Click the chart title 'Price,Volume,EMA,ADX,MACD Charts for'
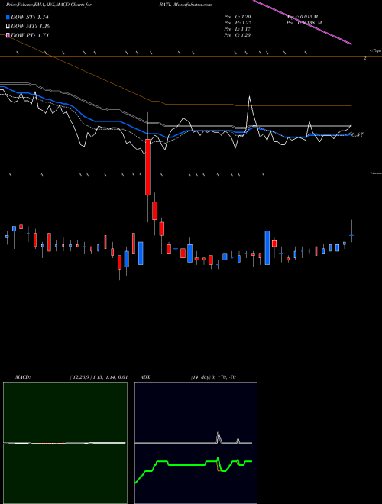Image resolution: width=382 pixels, height=504 pixels. tap(49, 5)
